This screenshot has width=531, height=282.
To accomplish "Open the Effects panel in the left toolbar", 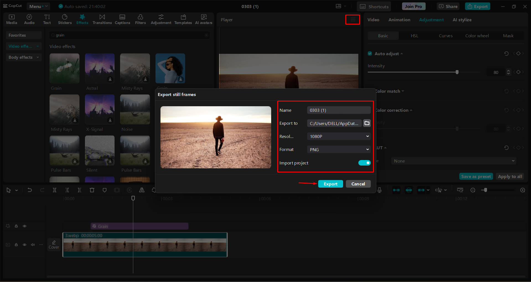I will (82, 19).
